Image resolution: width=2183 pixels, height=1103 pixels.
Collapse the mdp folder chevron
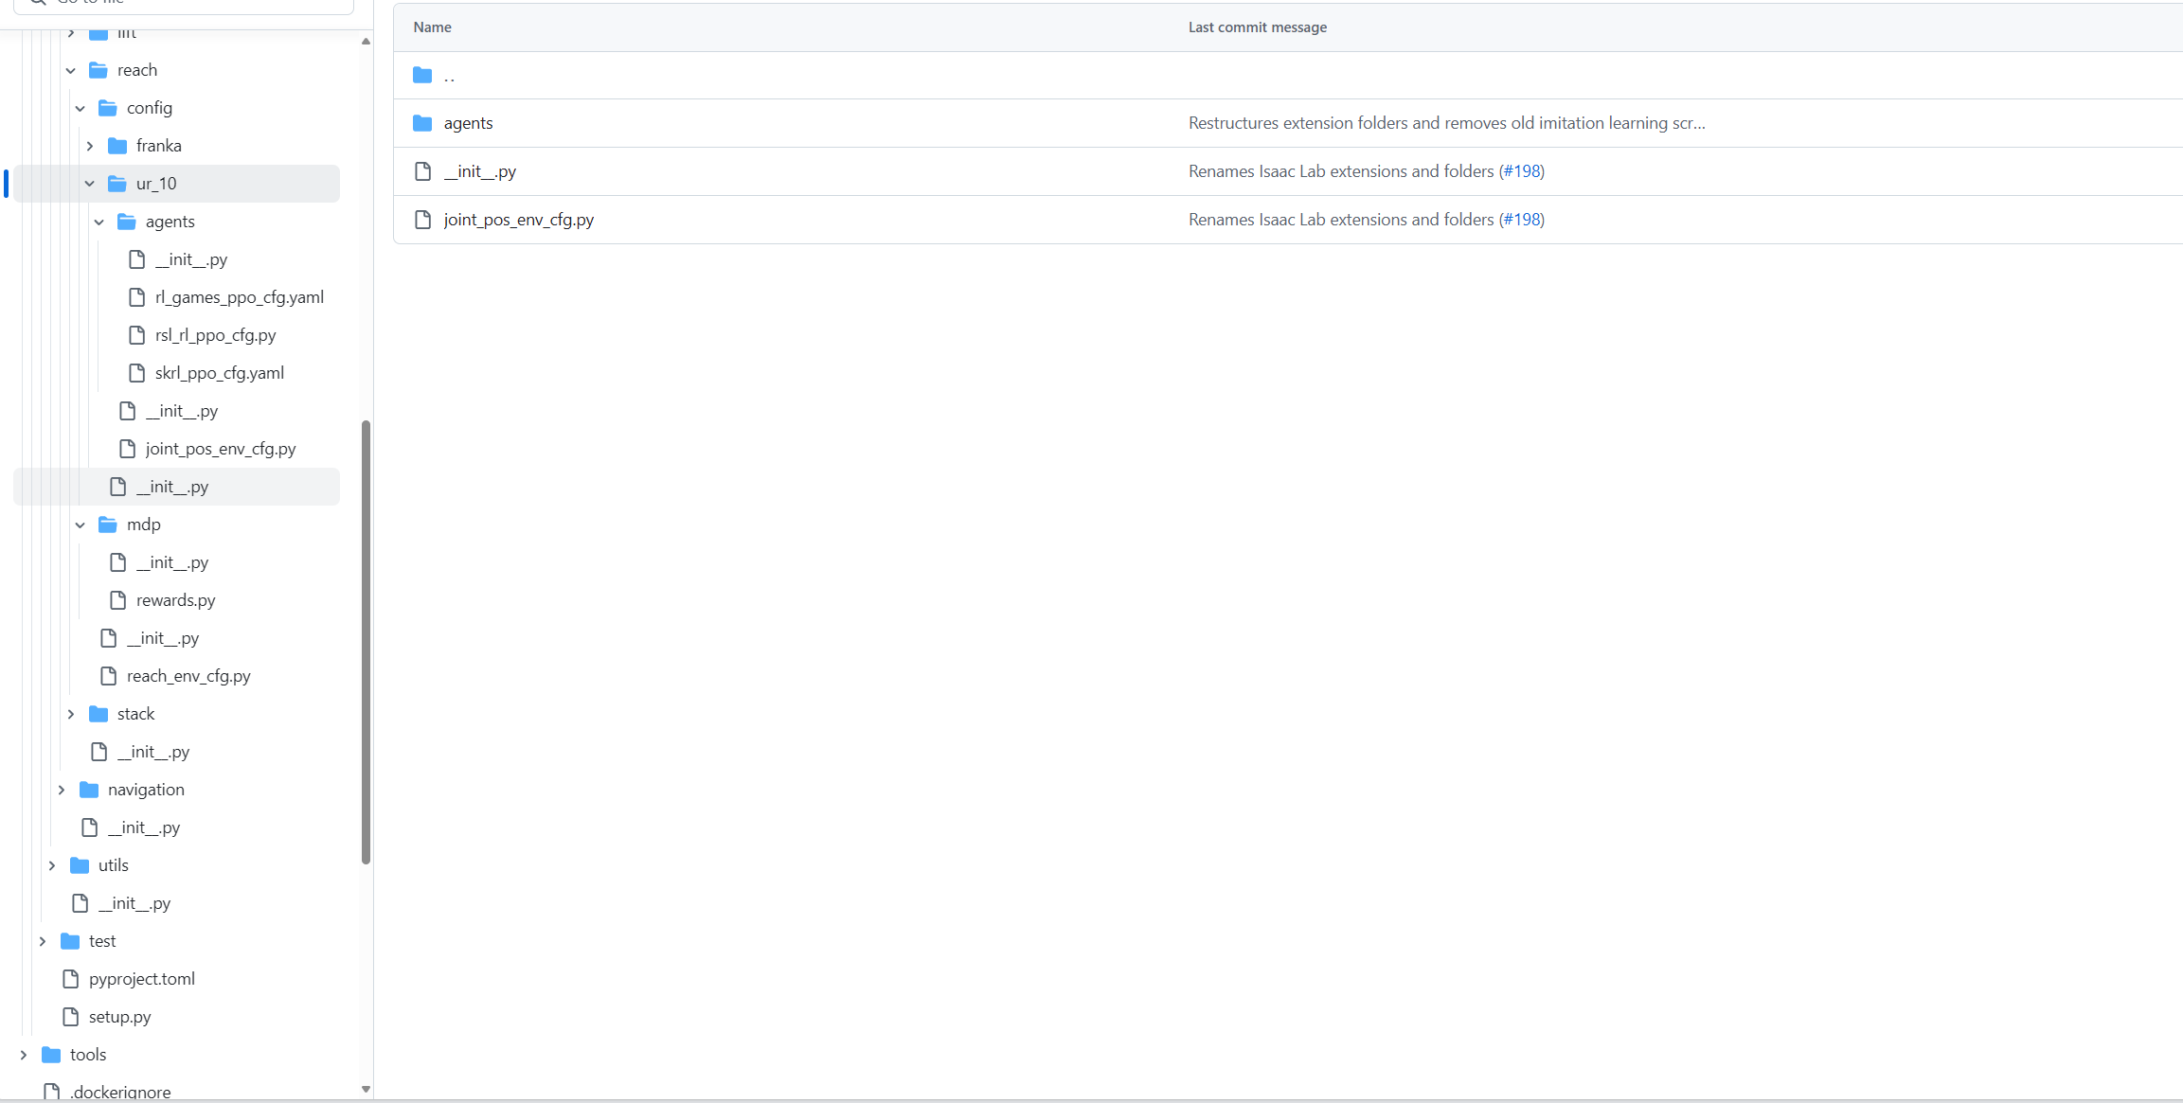coord(81,525)
